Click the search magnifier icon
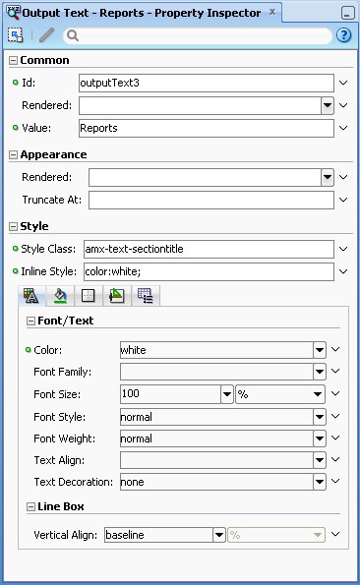Screen dimensions: 360x585 pos(73,35)
